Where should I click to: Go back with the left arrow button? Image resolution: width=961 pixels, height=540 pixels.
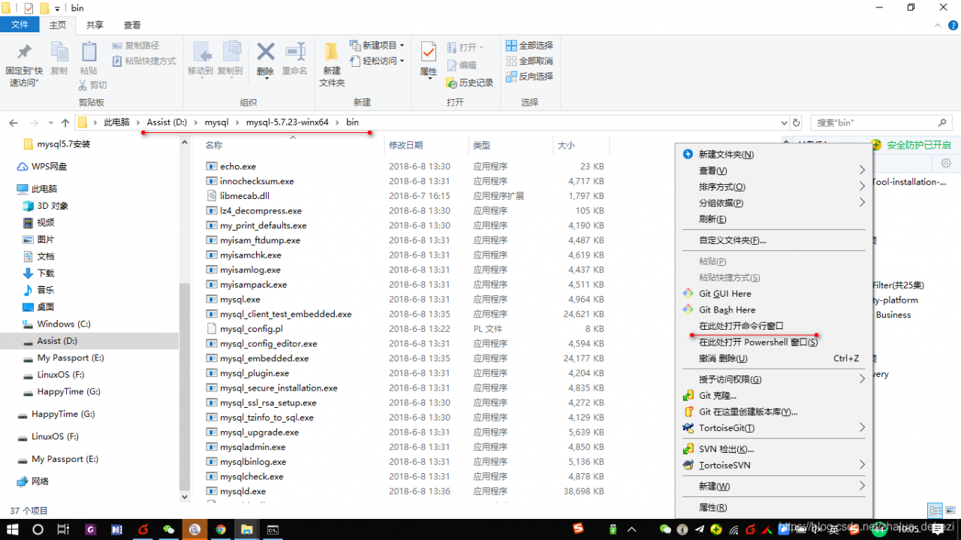(x=14, y=122)
